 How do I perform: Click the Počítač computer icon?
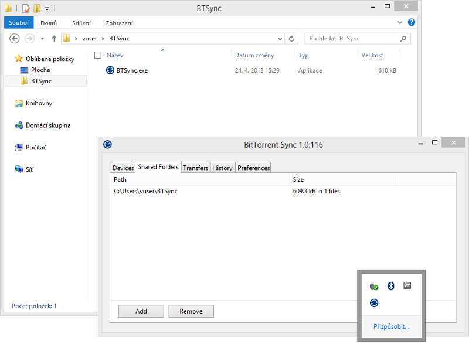click(x=19, y=147)
